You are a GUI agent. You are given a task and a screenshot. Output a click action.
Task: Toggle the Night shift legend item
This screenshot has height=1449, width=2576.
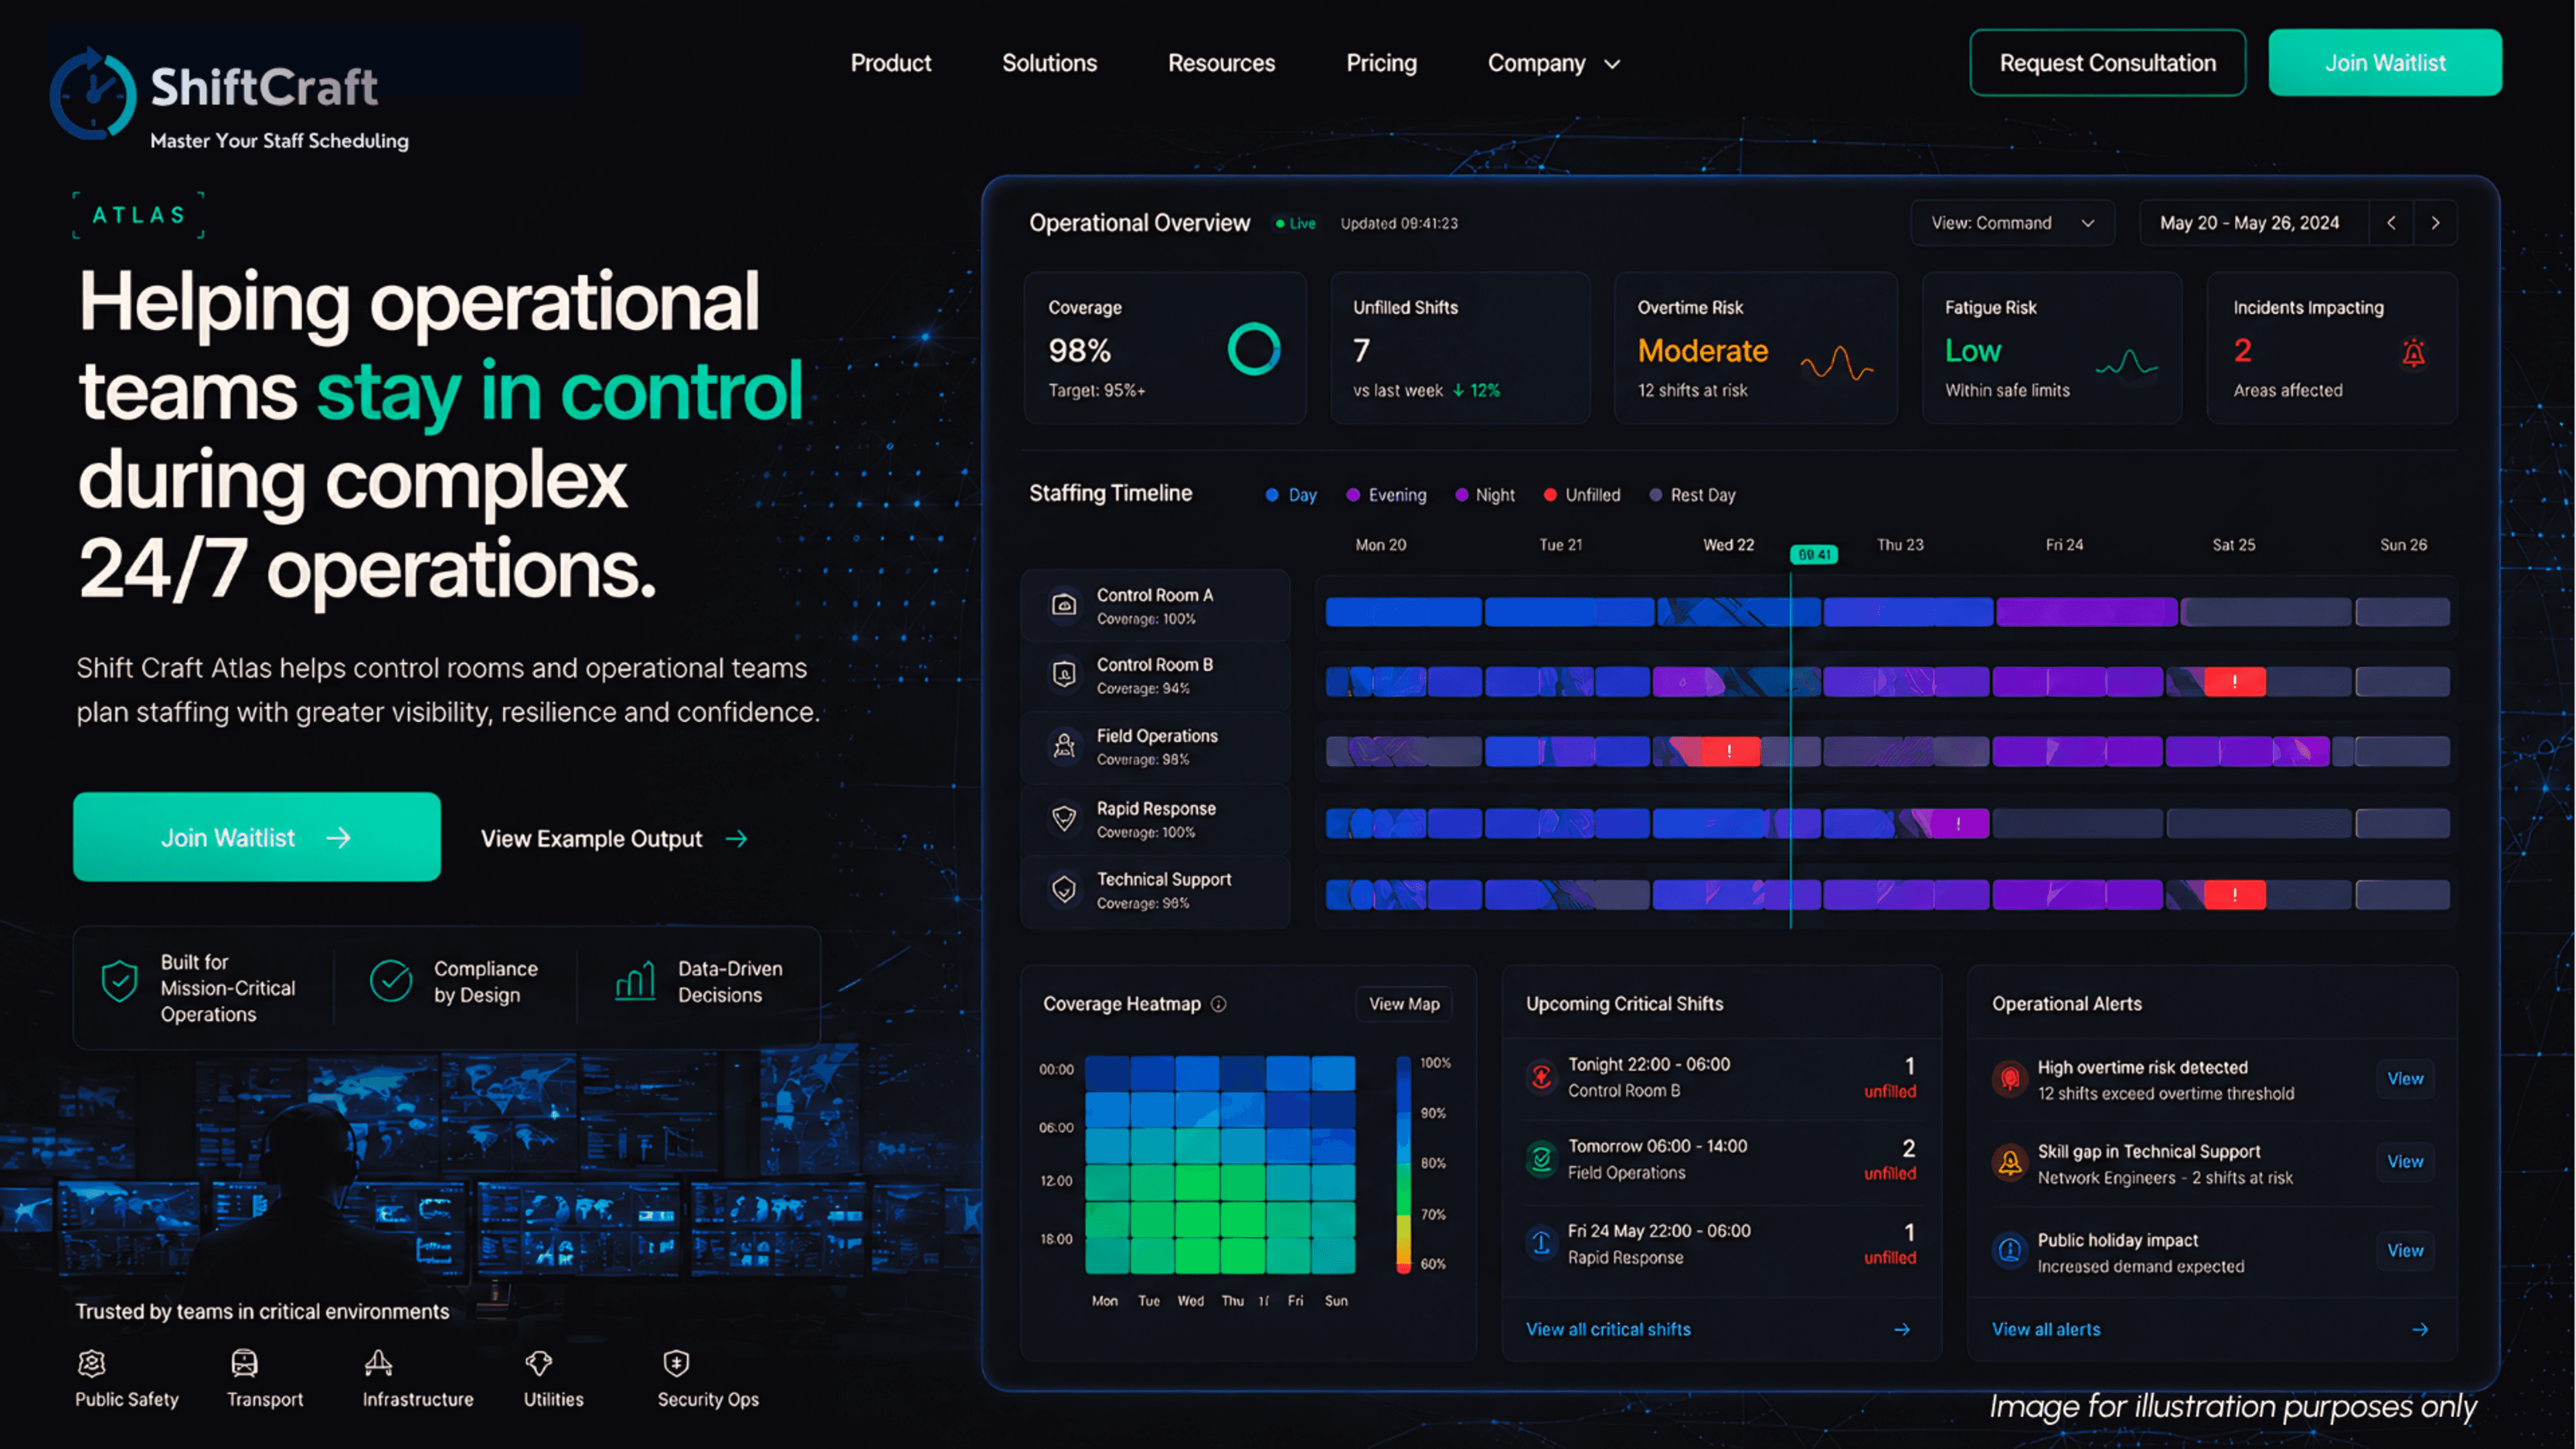point(1484,495)
